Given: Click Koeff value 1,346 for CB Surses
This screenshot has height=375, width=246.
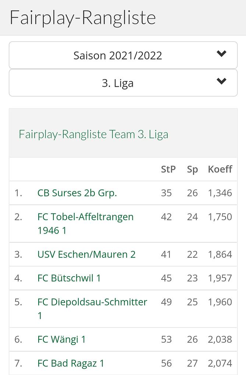Looking at the screenshot, I should point(220,193).
